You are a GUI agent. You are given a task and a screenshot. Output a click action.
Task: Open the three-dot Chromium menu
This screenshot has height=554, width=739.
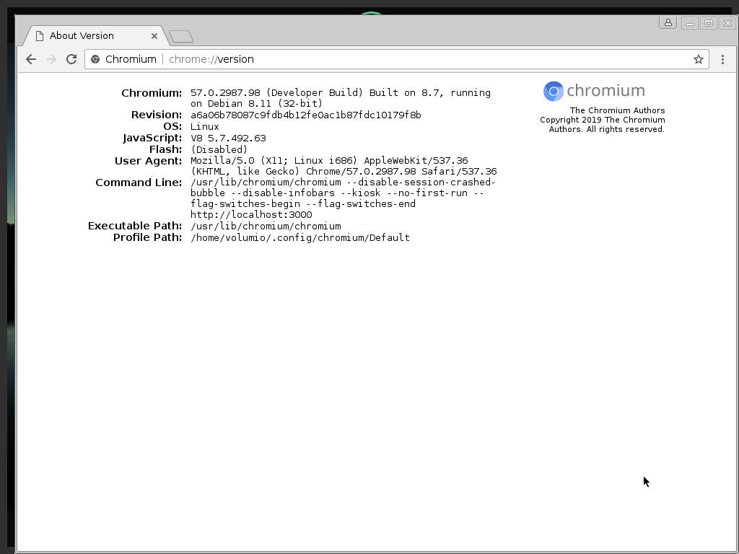[722, 59]
